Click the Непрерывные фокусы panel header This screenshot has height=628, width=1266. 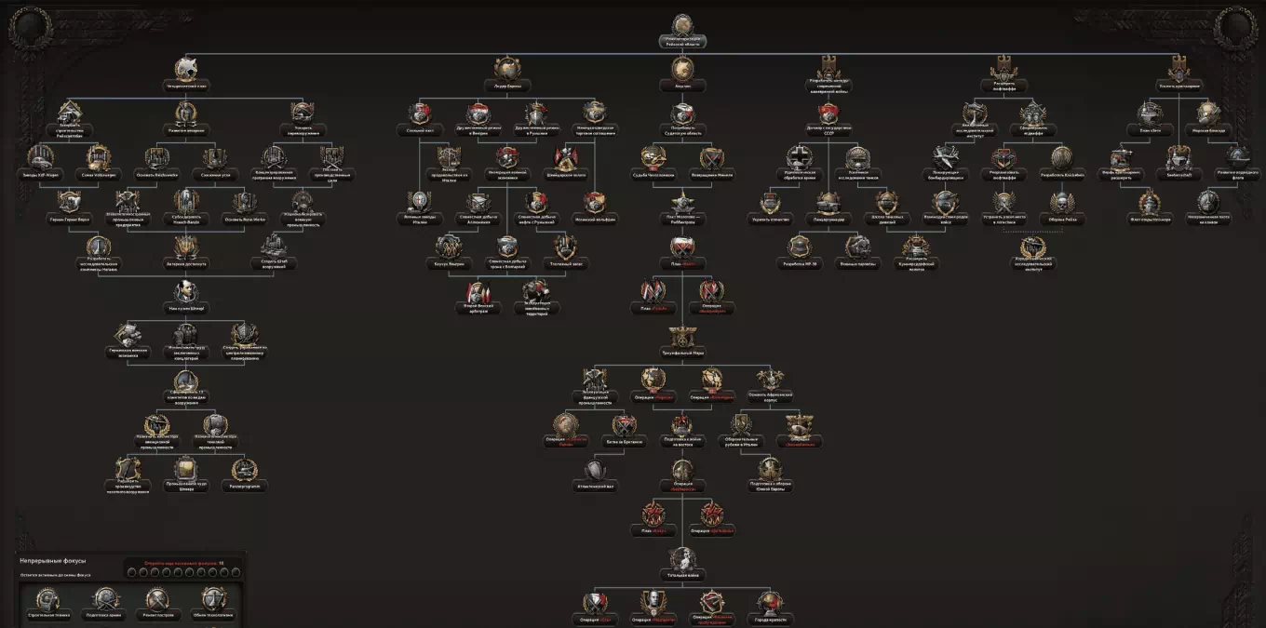(54, 562)
